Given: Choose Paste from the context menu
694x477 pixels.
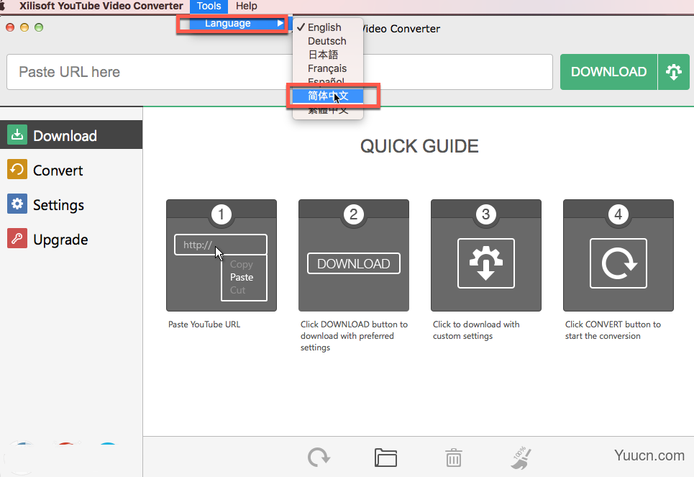Looking at the screenshot, I should 242,278.
